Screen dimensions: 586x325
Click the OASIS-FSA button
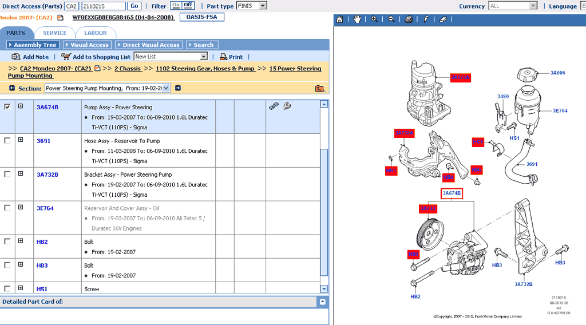(202, 17)
